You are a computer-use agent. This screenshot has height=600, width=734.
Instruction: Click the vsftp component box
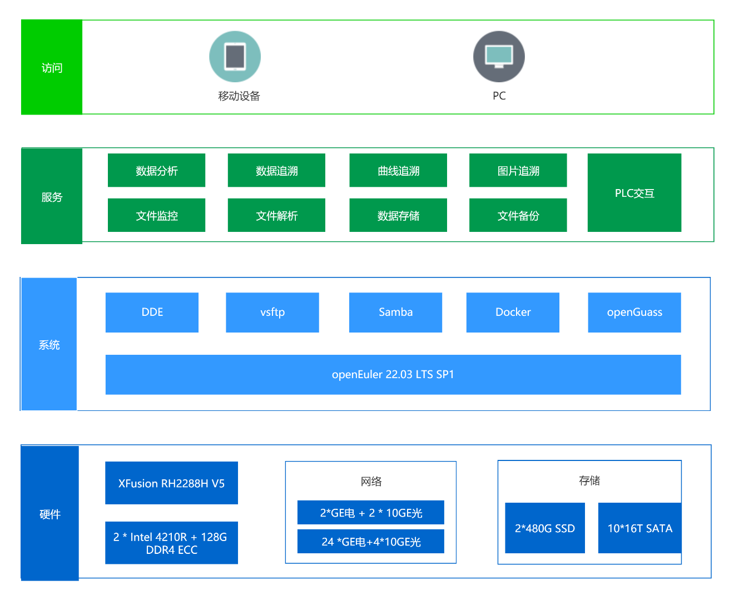pos(272,312)
